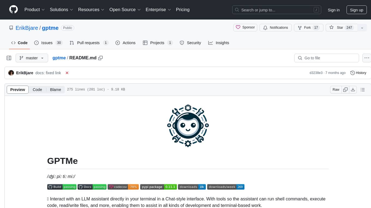
Task: Switch to the Pull requests tab
Action: [x=89, y=43]
